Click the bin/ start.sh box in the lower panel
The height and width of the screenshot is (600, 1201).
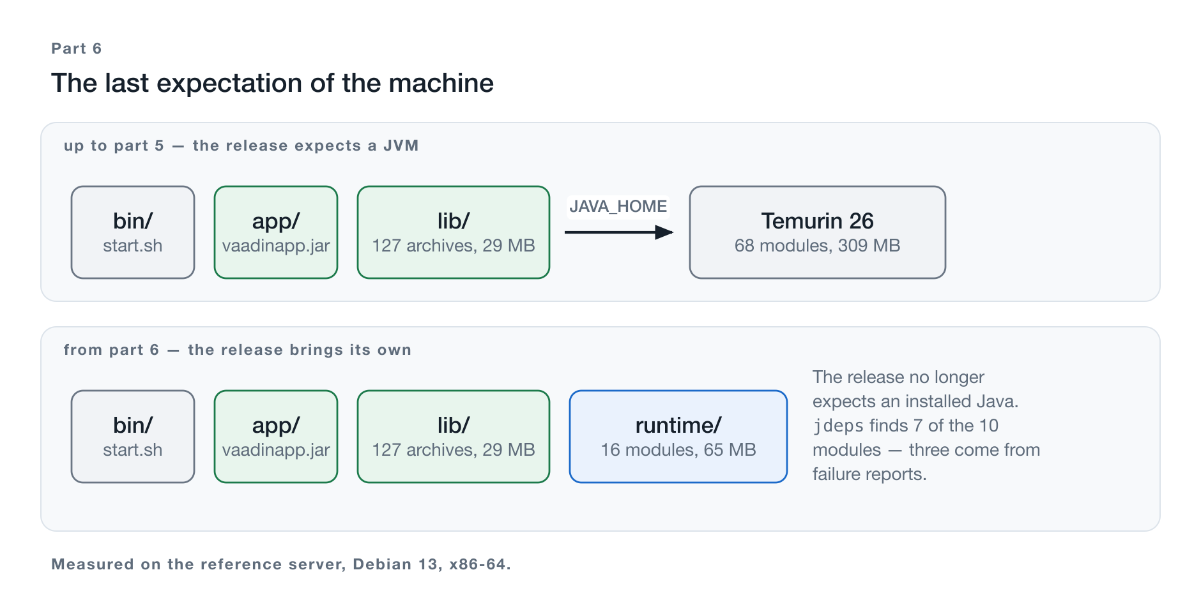(x=133, y=437)
